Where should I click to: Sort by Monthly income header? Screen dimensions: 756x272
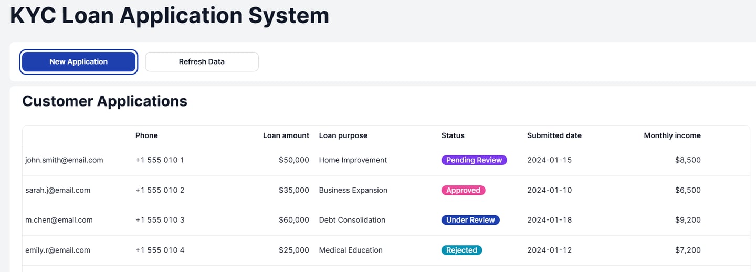coord(672,135)
